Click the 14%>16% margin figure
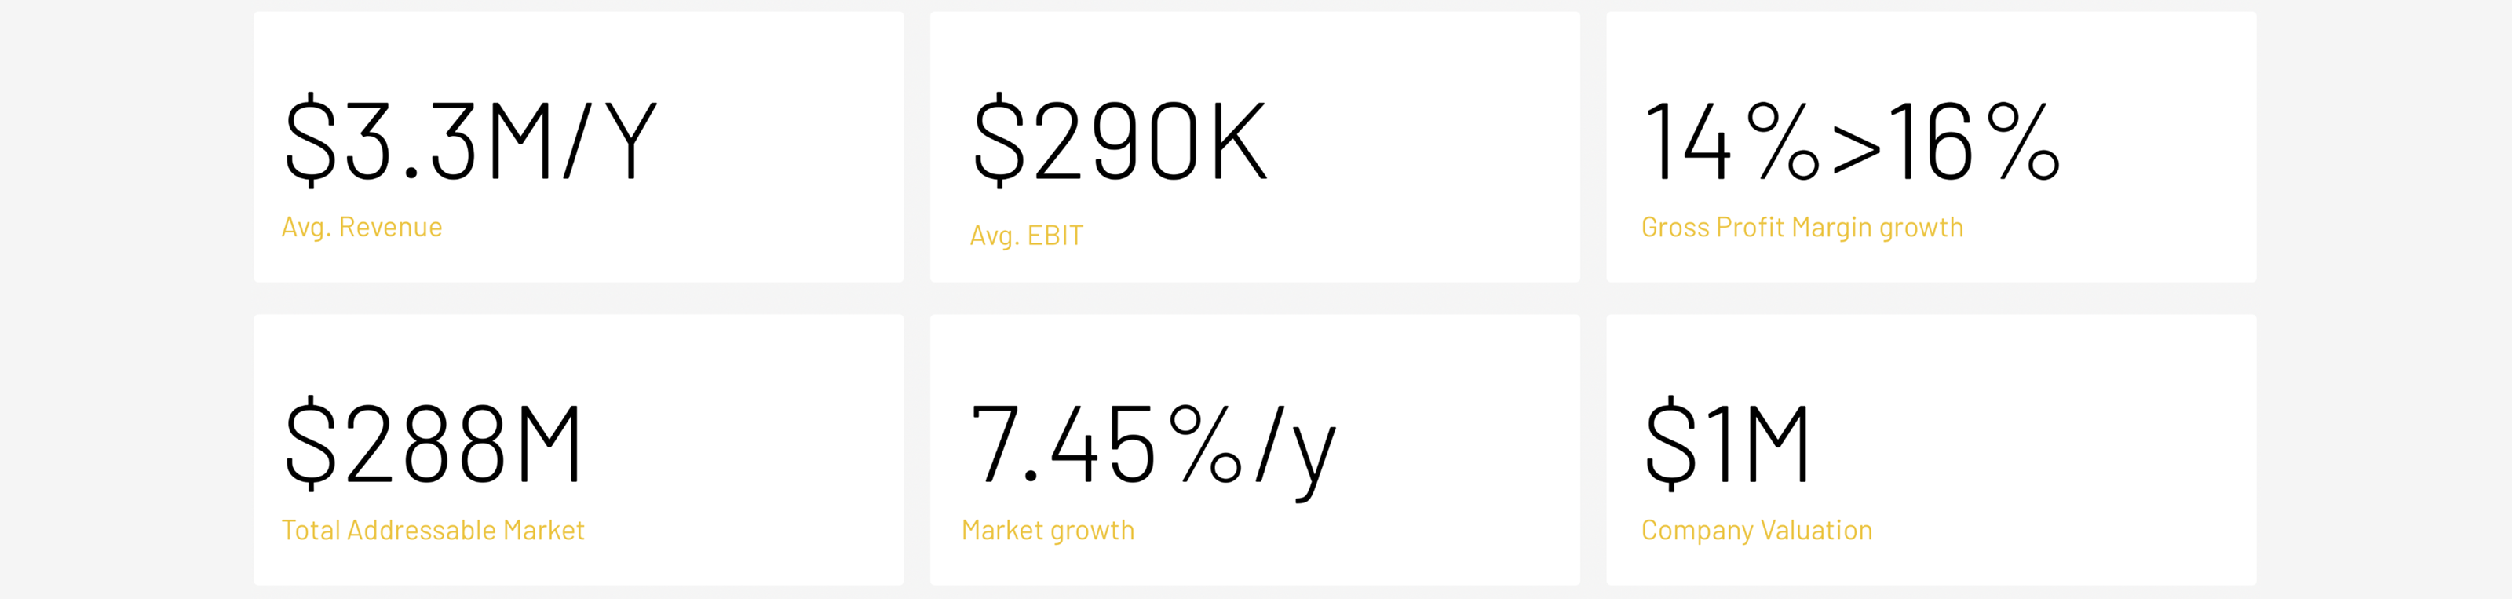Viewport: 2512px width, 599px height. pos(1852,142)
